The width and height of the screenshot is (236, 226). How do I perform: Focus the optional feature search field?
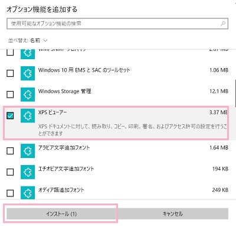(x=117, y=24)
